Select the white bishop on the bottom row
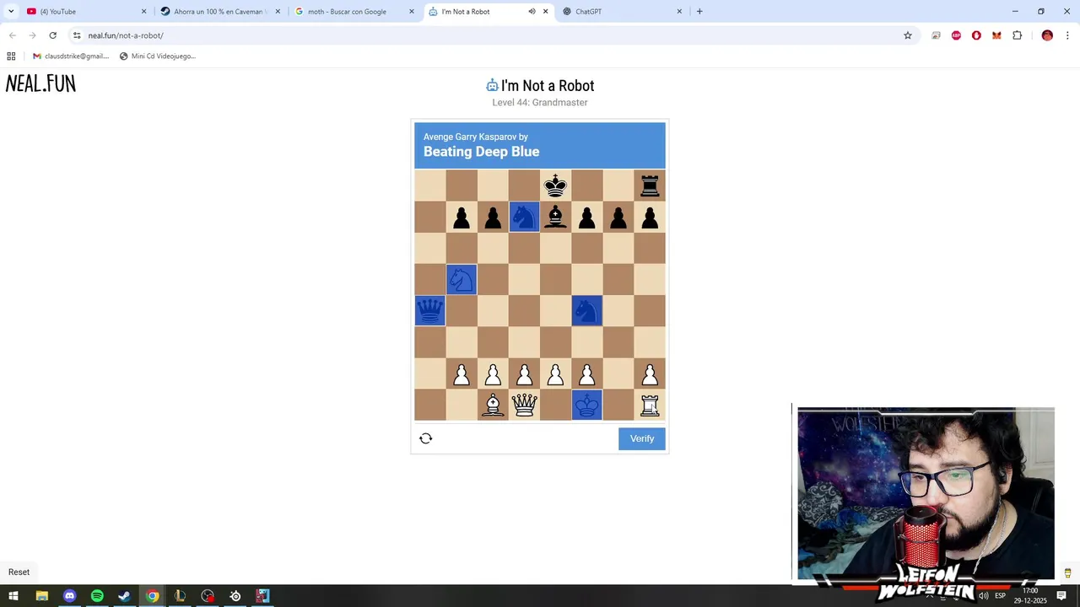The image size is (1080, 607). click(493, 406)
